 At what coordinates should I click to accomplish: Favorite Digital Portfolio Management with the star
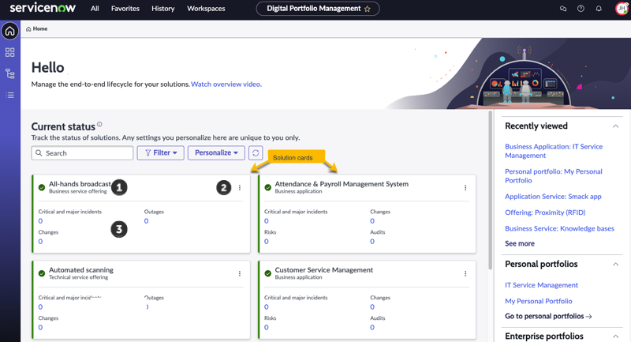367,9
